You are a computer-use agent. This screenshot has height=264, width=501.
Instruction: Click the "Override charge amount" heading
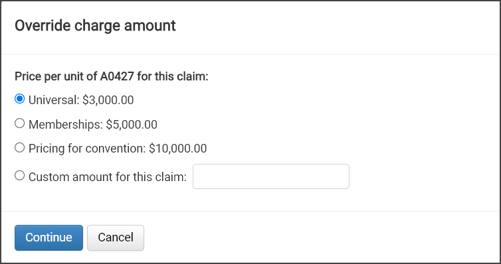(x=95, y=25)
